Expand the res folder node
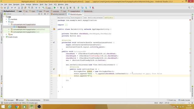This screenshot has height=109, width=194. pyautogui.click(x=6, y=34)
